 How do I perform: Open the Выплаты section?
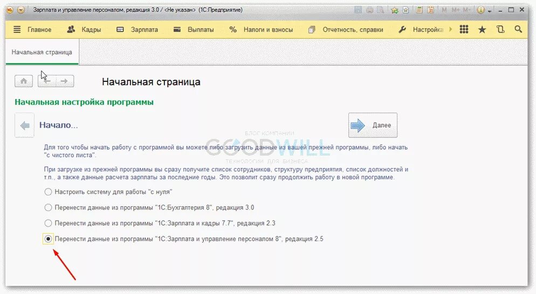[x=201, y=30]
